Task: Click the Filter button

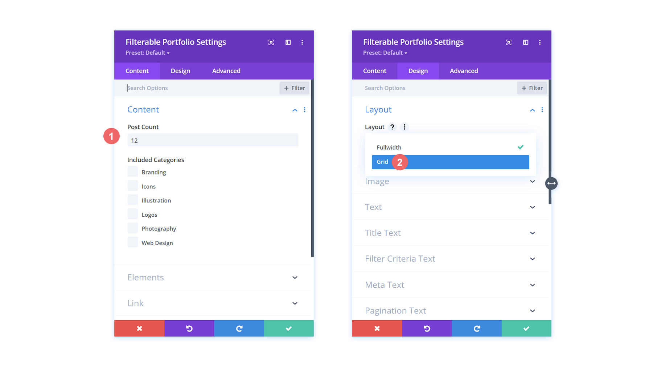Action: (294, 88)
